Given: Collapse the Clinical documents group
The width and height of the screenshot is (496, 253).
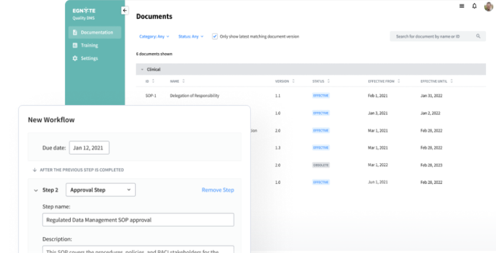Looking at the screenshot, I should pyautogui.click(x=142, y=70).
